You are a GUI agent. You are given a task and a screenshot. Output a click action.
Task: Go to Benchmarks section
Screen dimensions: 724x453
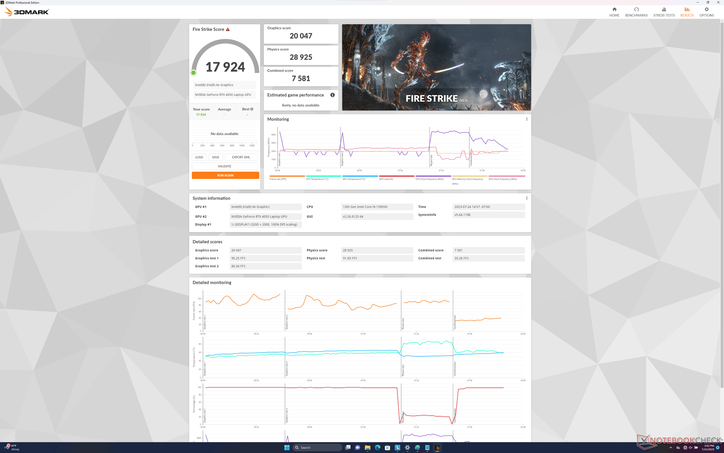[636, 12]
